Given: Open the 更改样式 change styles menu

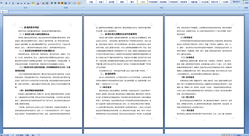Looking at the screenshot, I should point(236,2).
